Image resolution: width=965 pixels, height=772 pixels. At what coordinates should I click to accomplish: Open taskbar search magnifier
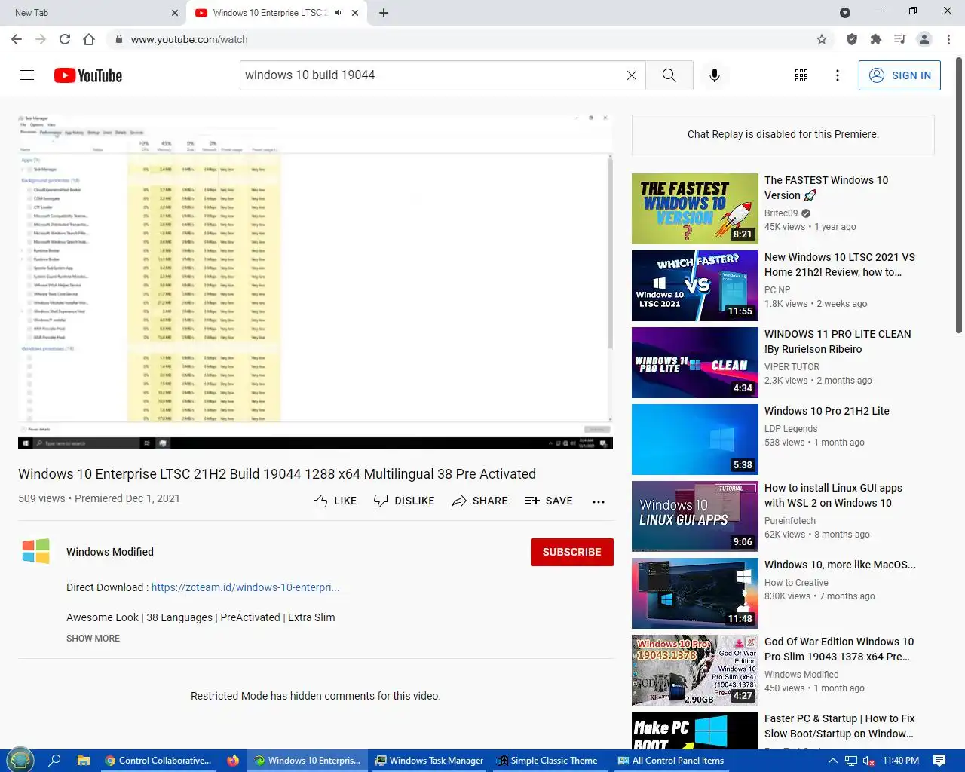pos(54,761)
